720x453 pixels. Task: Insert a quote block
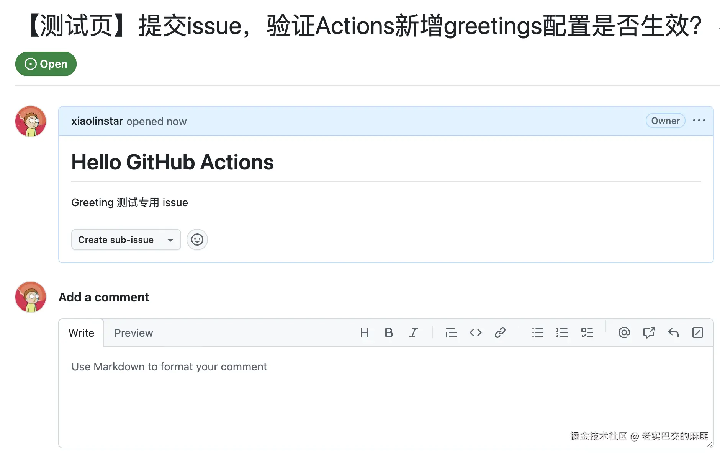pos(451,332)
